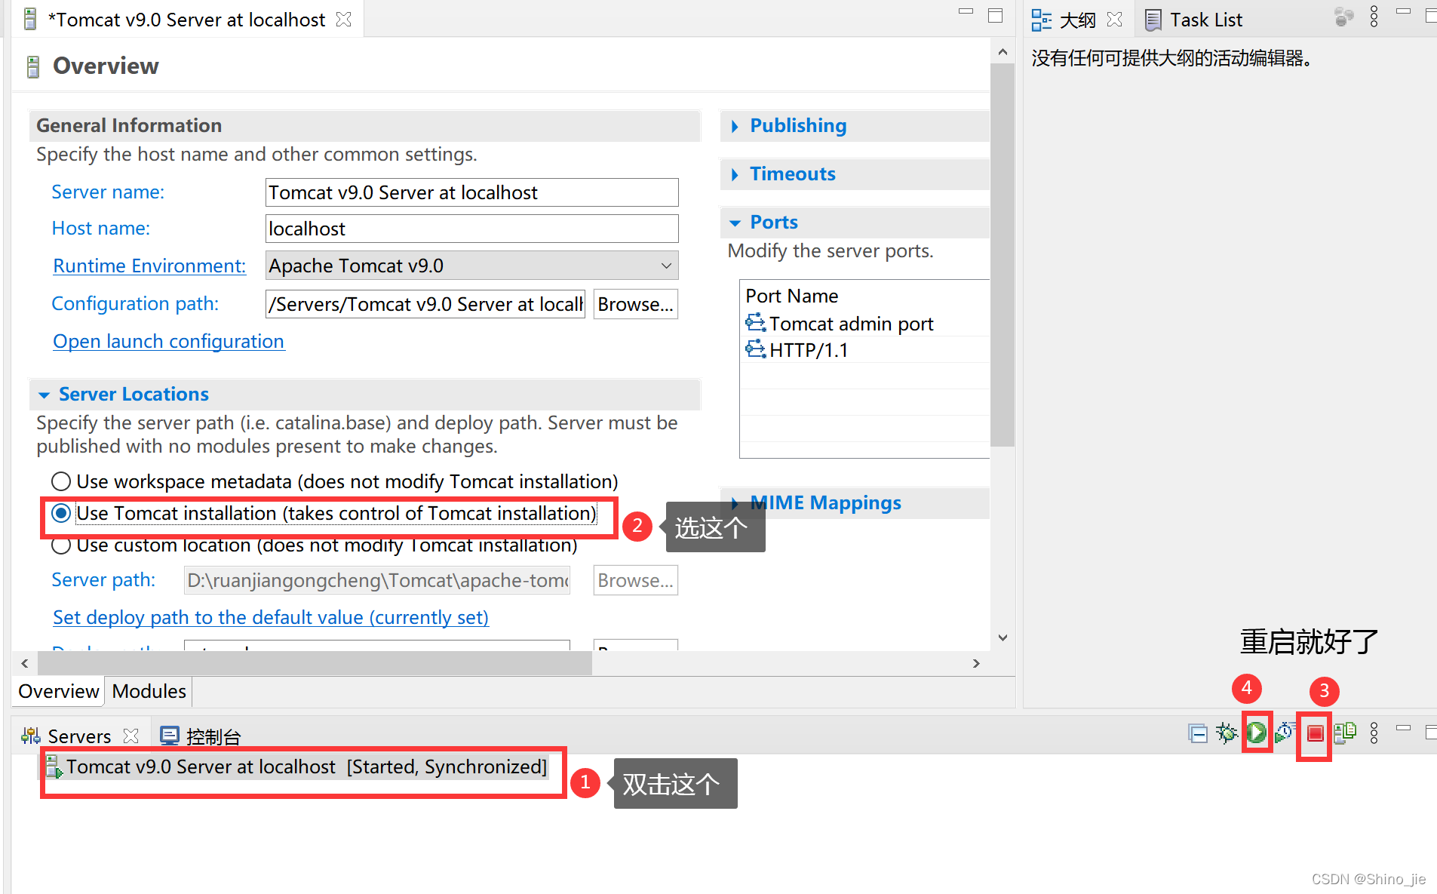The height and width of the screenshot is (894, 1437).
Task: Select Use Tomcat installation option
Action: (61, 513)
